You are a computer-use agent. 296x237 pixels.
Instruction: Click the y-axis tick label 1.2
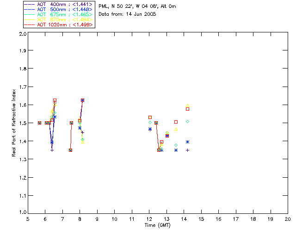point(23,178)
